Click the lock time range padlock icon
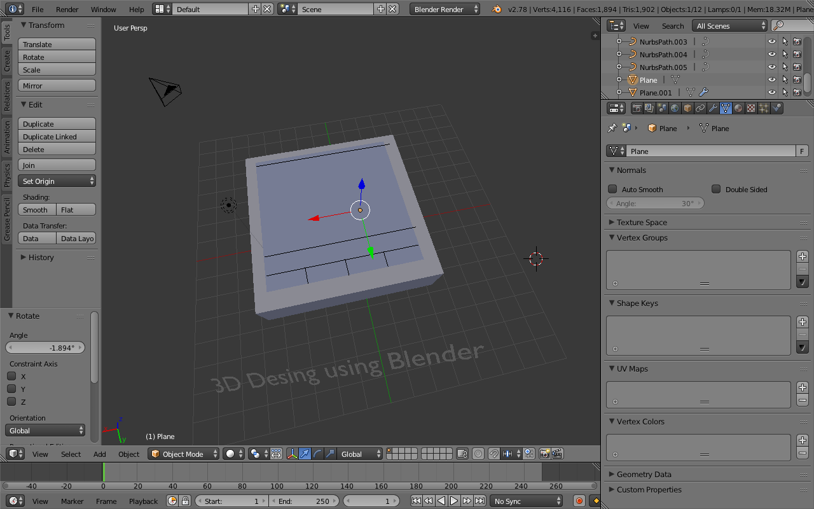The image size is (814, 509). tap(185, 501)
